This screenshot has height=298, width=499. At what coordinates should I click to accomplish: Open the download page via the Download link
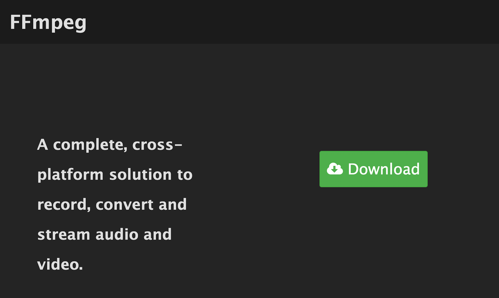(x=373, y=169)
